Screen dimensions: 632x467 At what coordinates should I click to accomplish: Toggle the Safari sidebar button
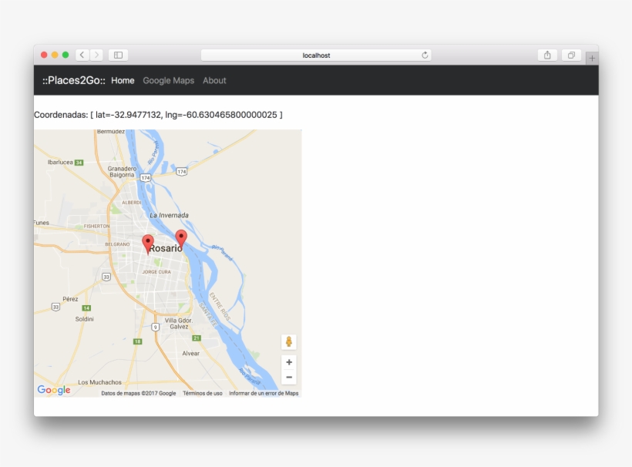click(x=118, y=55)
